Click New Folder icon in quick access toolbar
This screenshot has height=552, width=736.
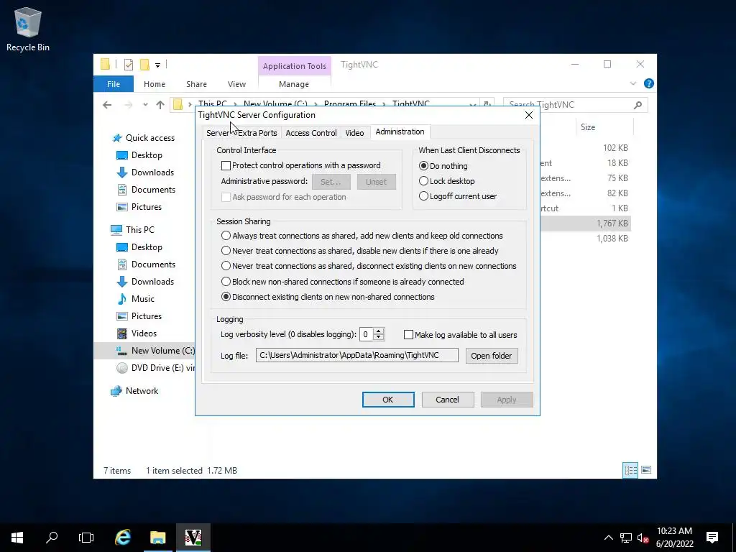[144, 65]
